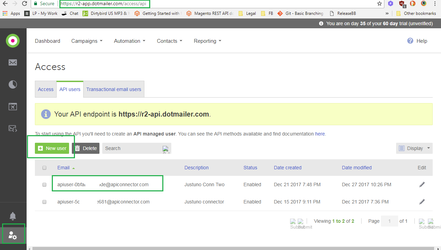The width and height of the screenshot is (441, 250).
Task: Open the email campaigns envelope icon in sidebar
Action: [x=13, y=62]
